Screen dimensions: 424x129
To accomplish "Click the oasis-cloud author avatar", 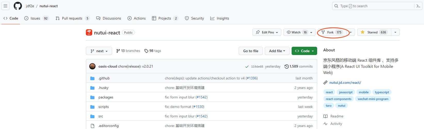I will 92,66.
